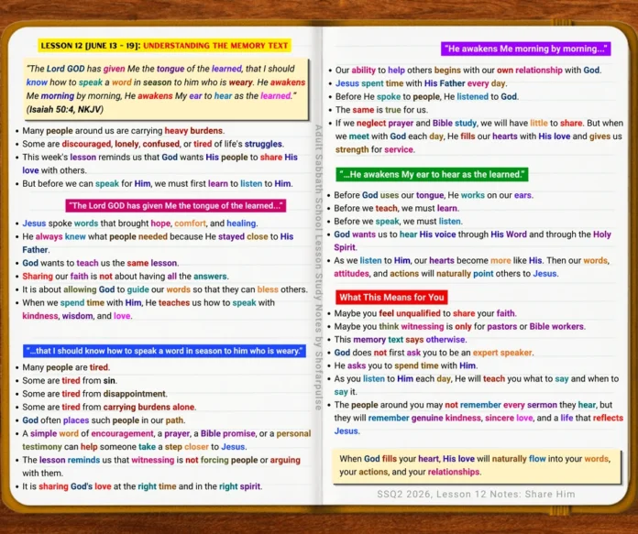
Task: Select 'Maybe you think witnessing is only for pastors' line
Action: click(x=460, y=327)
